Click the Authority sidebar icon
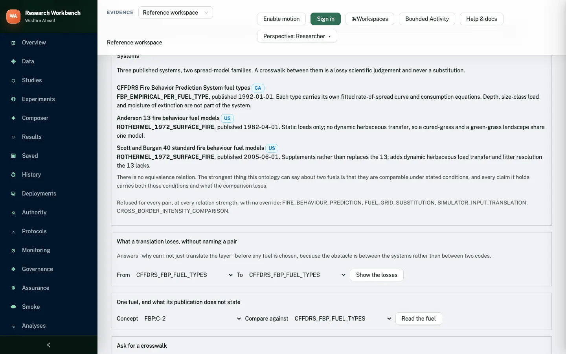This screenshot has width=566, height=354. (x=13, y=212)
